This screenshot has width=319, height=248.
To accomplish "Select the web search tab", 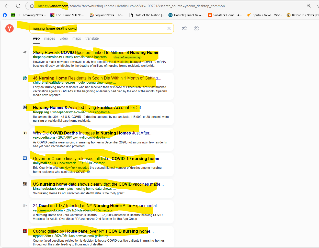I will click(x=36, y=38).
